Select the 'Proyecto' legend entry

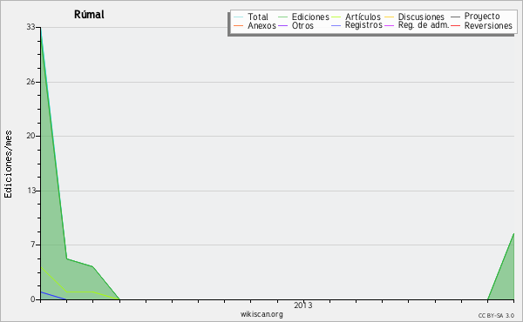click(x=482, y=17)
